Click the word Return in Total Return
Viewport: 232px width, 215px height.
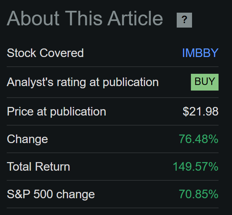52,167
